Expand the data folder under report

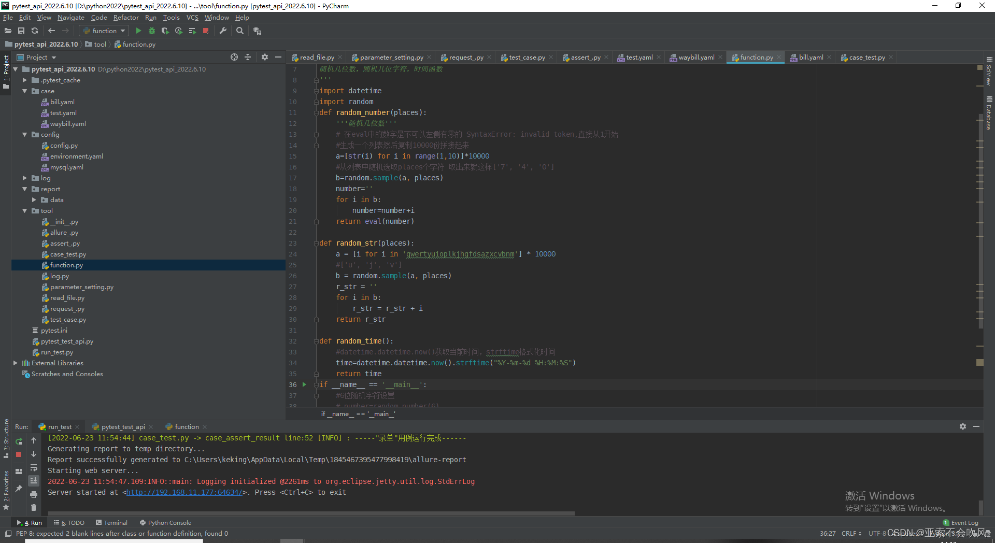34,200
